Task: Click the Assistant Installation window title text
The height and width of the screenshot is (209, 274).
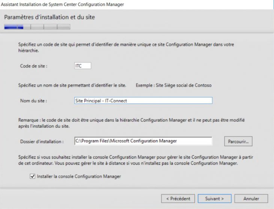Action: tap(63, 4)
